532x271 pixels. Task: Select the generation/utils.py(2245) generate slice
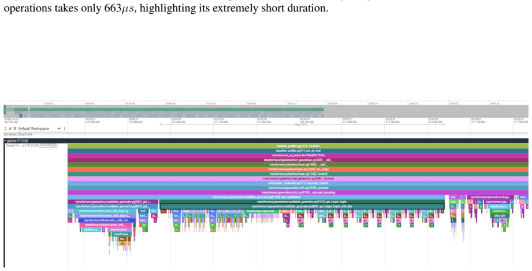pyautogui.click(x=298, y=187)
